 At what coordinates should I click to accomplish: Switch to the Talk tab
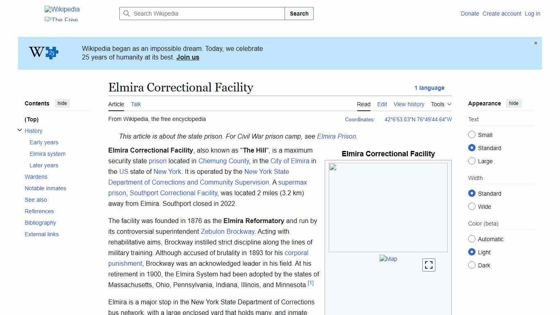(x=136, y=104)
